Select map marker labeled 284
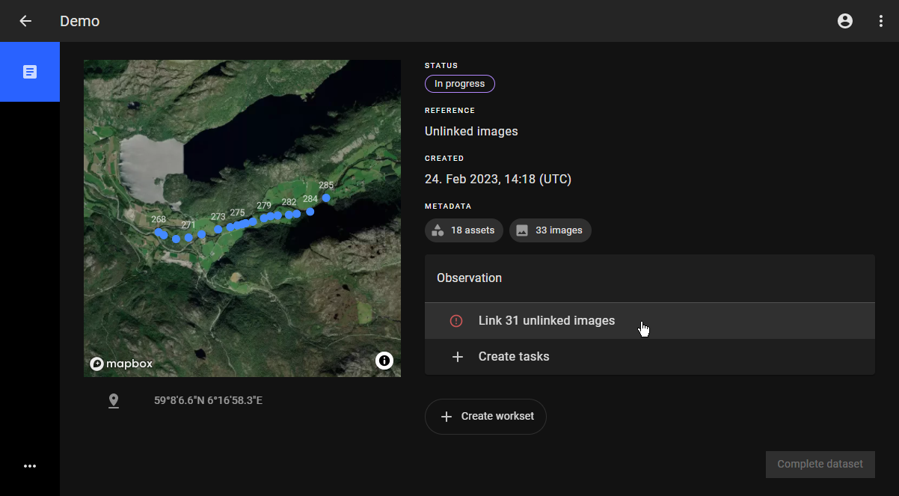Image resolution: width=899 pixels, height=496 pixels. click(310, 212)
